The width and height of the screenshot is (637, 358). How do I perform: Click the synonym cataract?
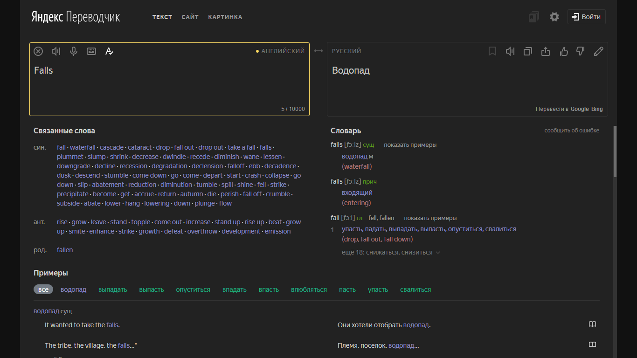point(139,147)
